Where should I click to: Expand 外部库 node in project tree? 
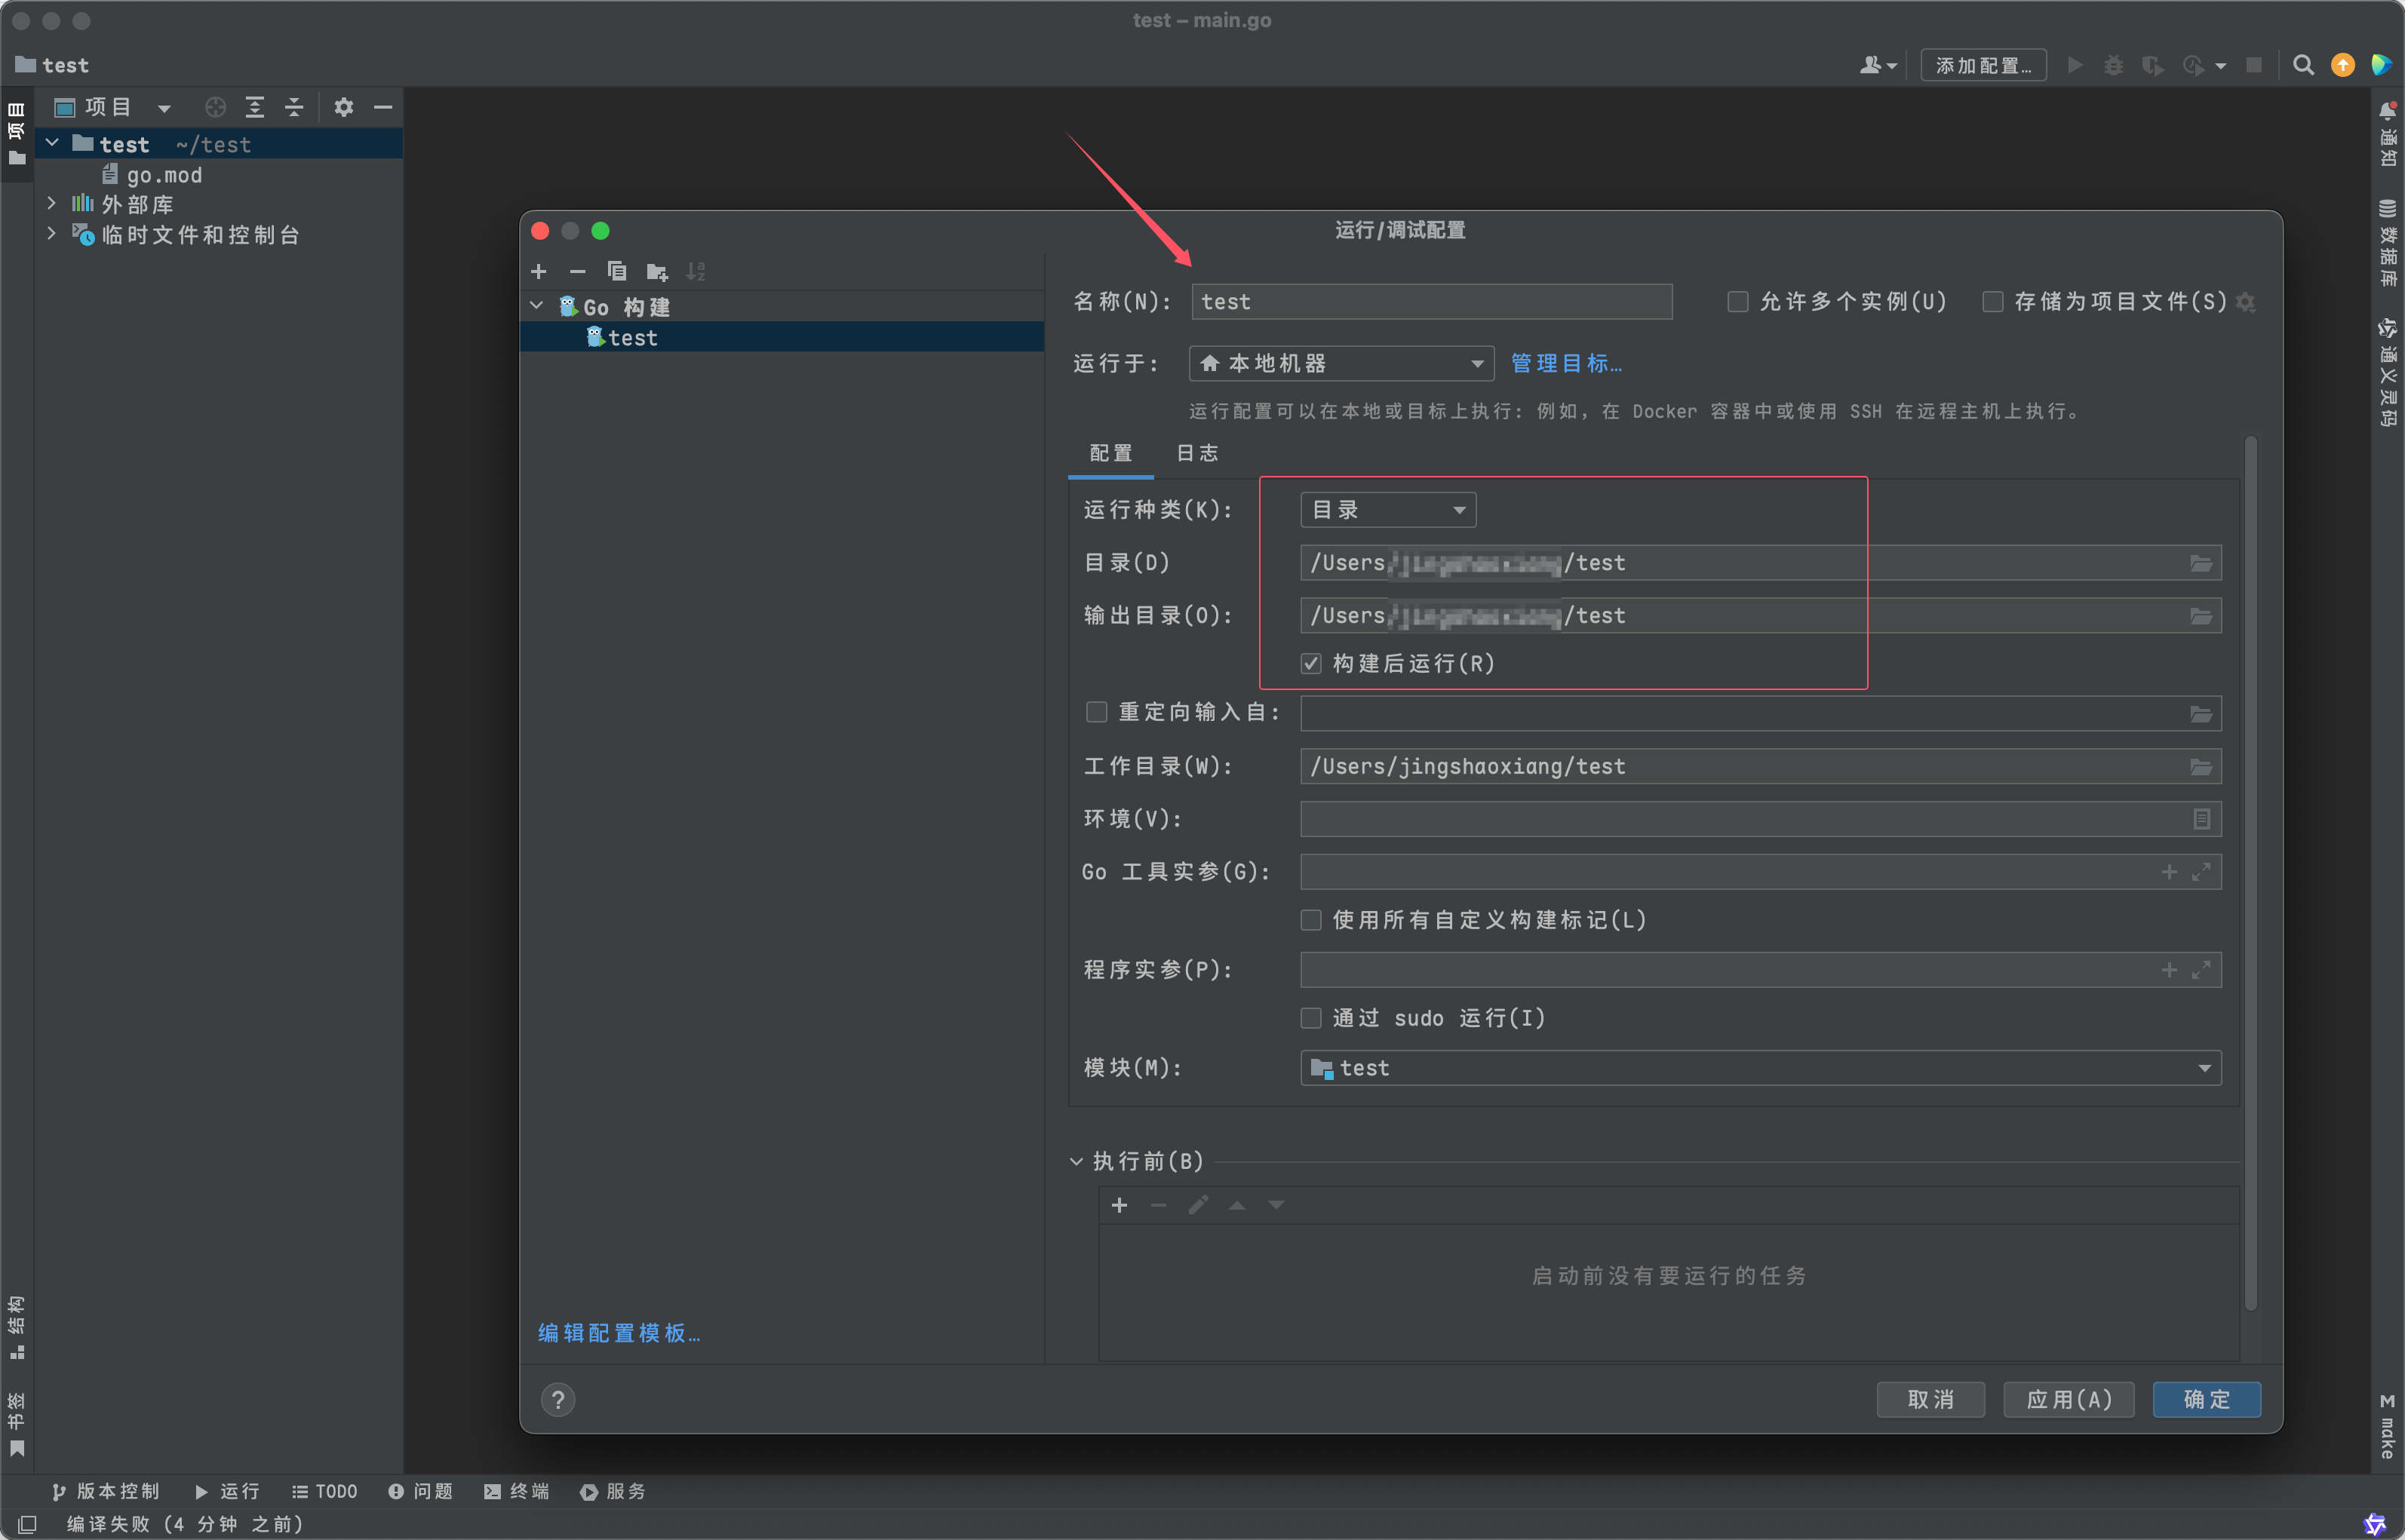click(x=52, y=204)
